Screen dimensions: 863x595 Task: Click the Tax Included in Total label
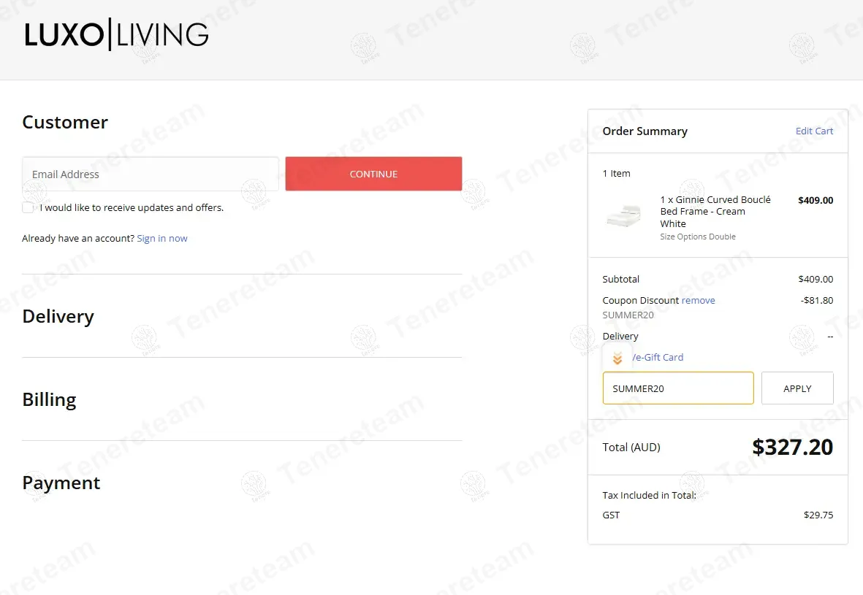(649, 495)
